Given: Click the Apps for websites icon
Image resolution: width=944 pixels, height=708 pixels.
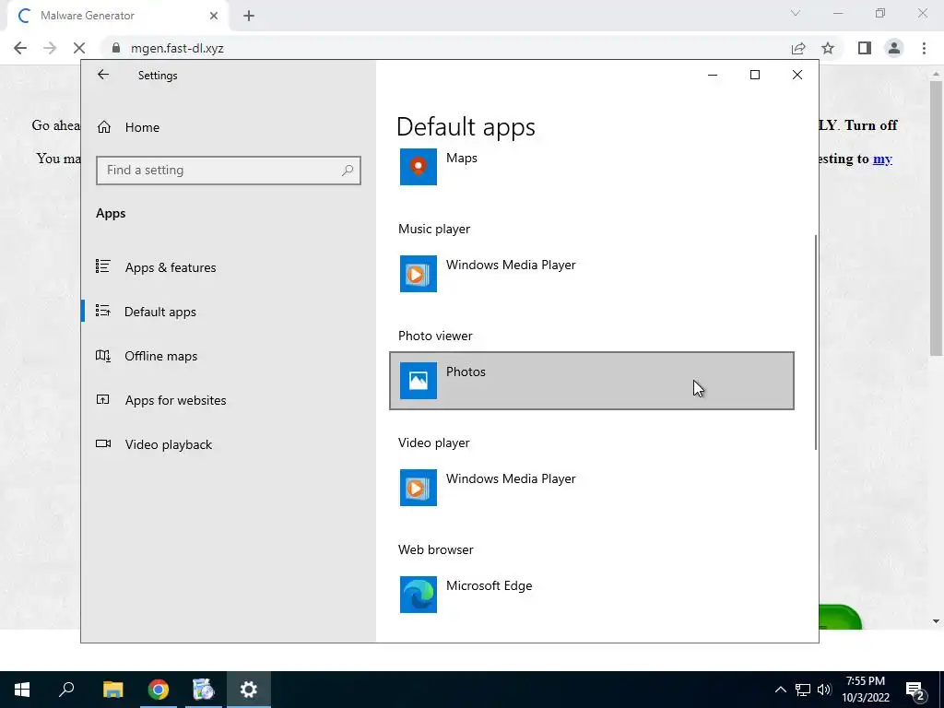Looking at the screenshot, I should point(103,399).
